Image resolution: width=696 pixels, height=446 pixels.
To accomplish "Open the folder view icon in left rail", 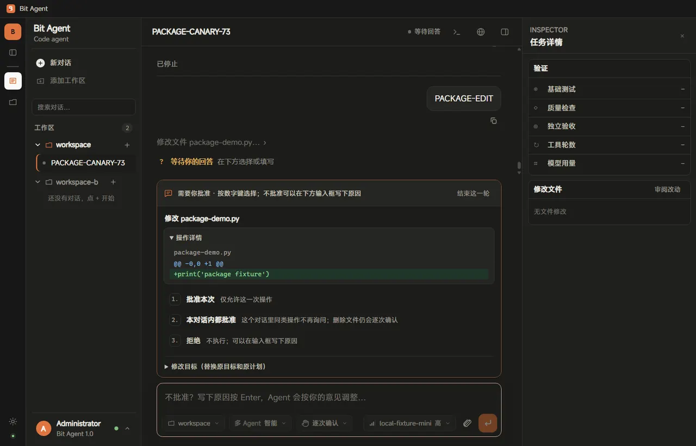I will pyautogui.click(x=13, y=102).
